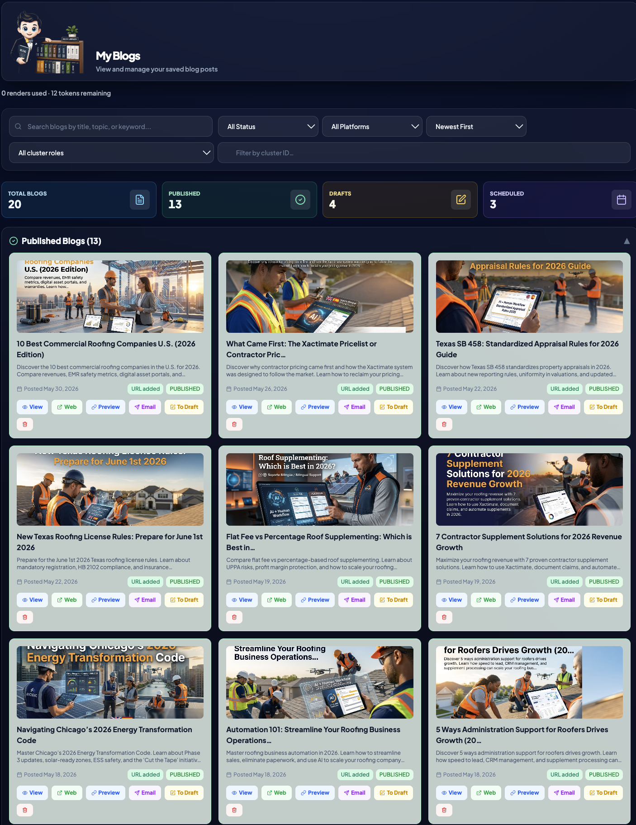Screen dimensions: 636x825
Task: Open the All Status dropdown
Action: coord(268,127)
